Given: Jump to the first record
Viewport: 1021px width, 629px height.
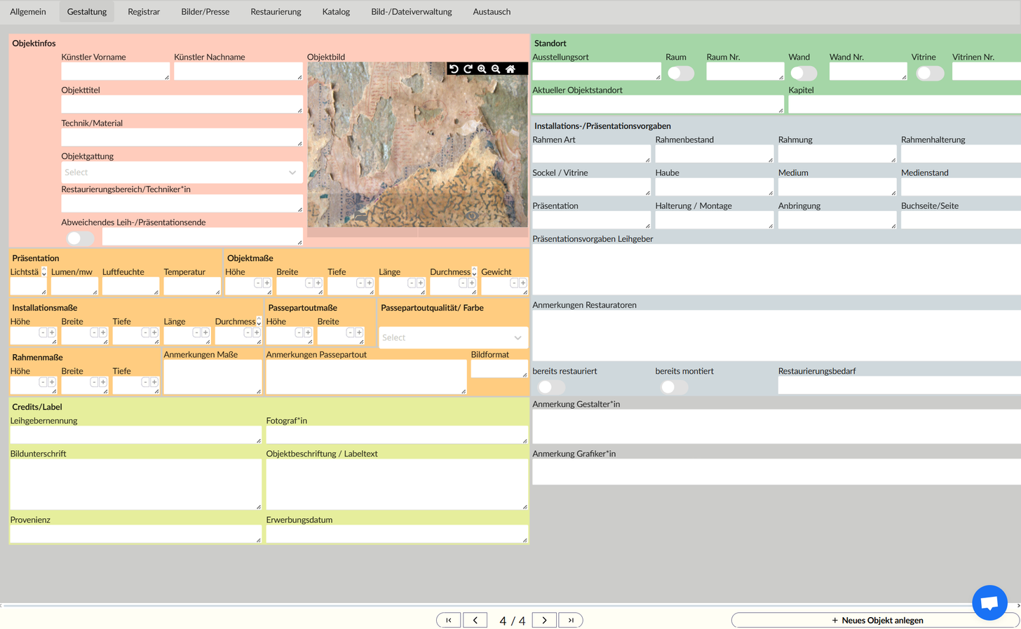Looking at the screenshot, I should (x=449, y=621).
